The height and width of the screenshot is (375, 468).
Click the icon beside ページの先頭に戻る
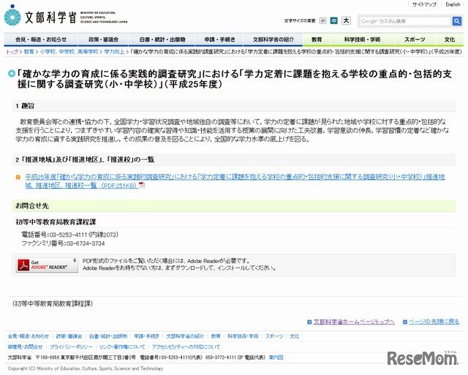404,322
